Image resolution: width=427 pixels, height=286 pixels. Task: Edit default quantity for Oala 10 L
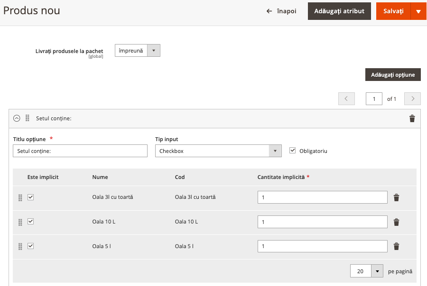(x=323, y=222)
